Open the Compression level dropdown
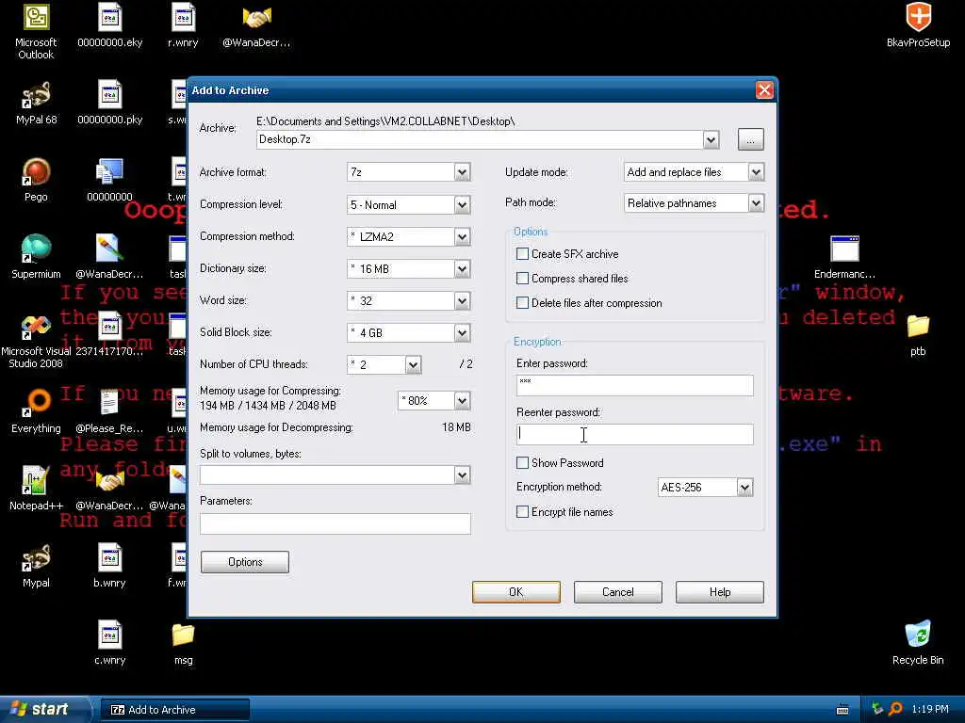This screenshot has height=723, width=965. [x=462, y=204]
